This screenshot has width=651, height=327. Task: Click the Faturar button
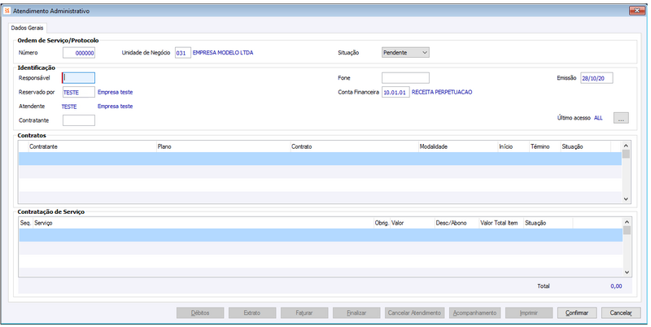click(x=304, y=313)
